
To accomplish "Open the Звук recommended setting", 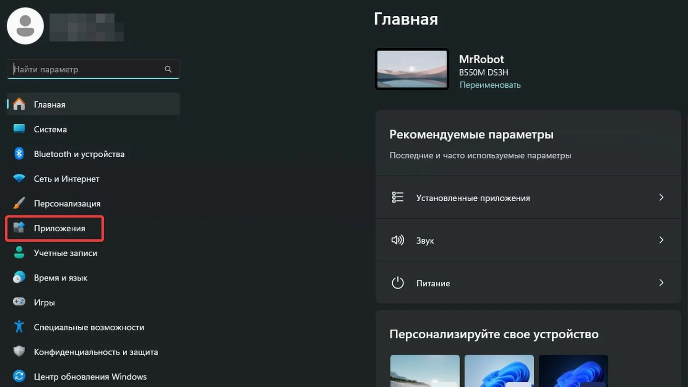I will click(x=528, y=240).
